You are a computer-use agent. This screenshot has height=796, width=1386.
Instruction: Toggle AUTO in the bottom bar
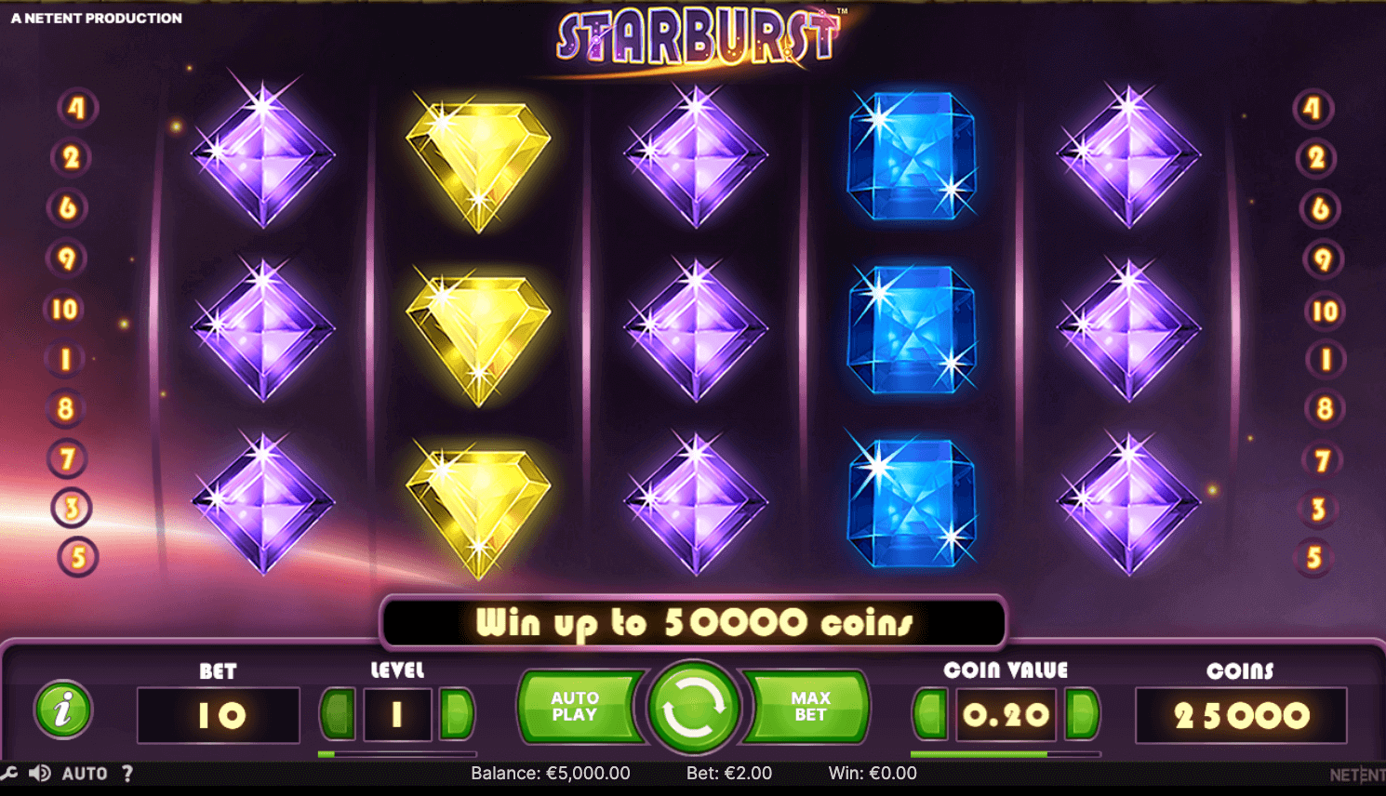click(x=85, y=773)
